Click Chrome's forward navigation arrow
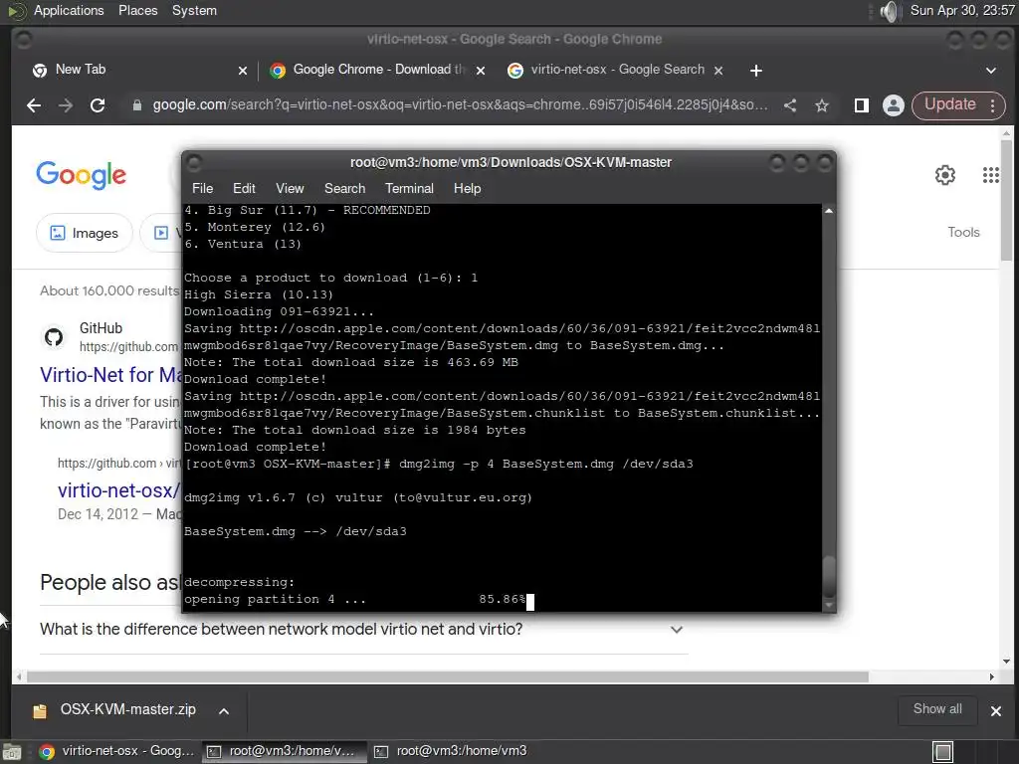Viewport: 1019px width, 764px height. pyautogui.click(x=66, y=105)
